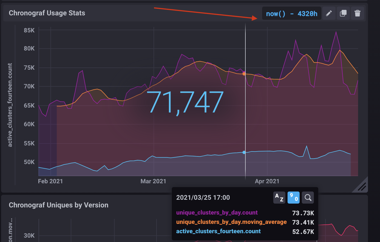This screenshot has width=380, height=242.
Task: Toggle the unique_clusters_by_day.count legend entry
Action: (x=217, y=213)
